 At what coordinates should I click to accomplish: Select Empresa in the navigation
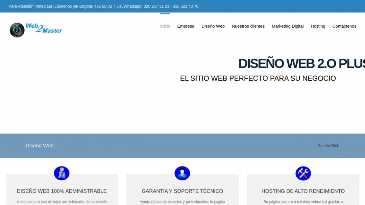pyautogui.click(x=186, y=26)
